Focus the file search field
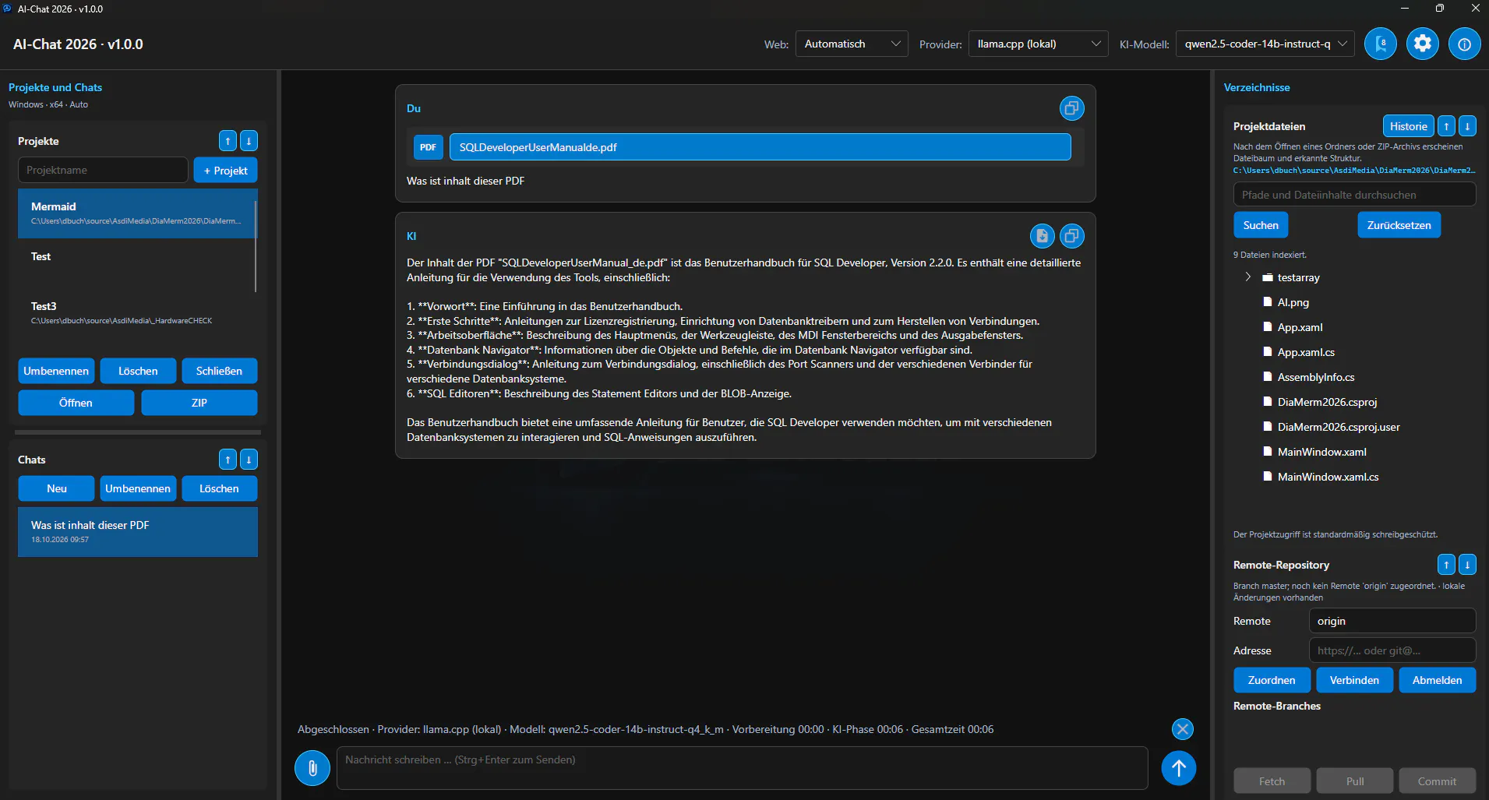Image resolution: width=1489 pixels, height=800 pixels. 1354,195
